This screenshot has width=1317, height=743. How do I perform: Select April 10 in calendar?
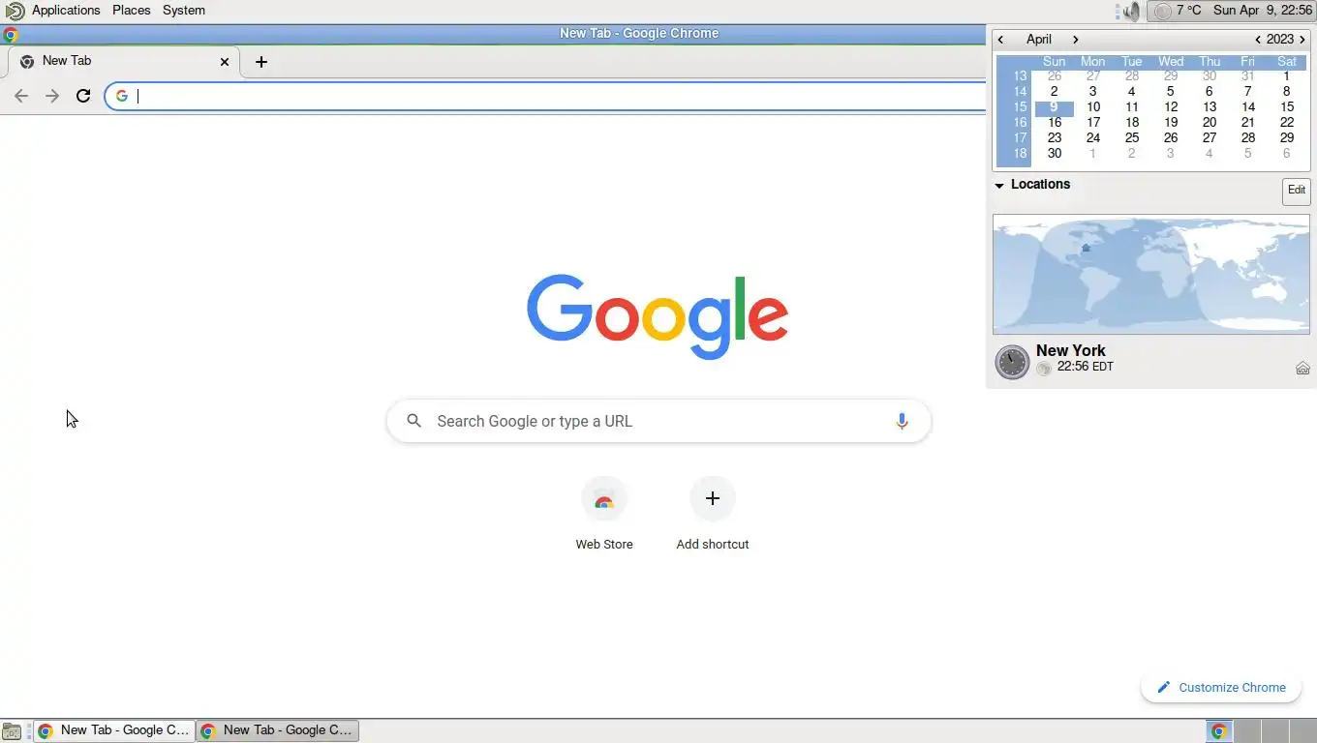1093,107
